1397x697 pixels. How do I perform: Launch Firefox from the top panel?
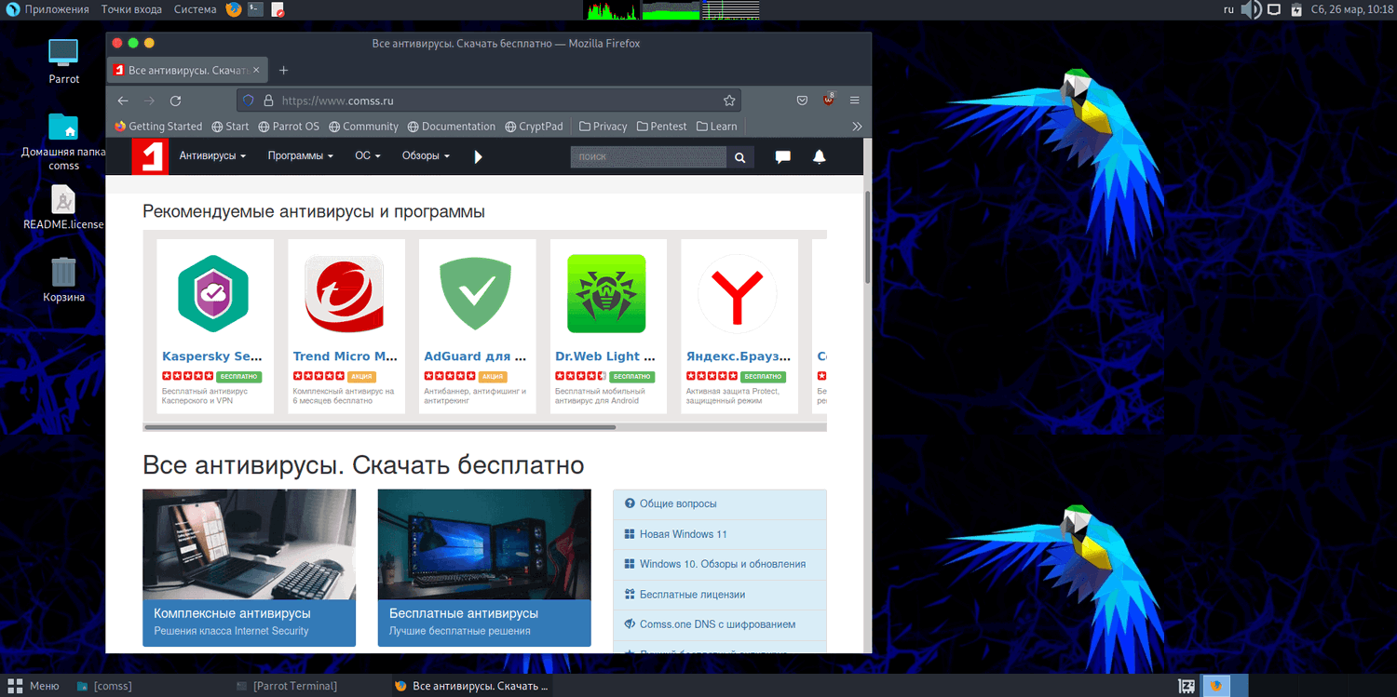coord(234,9)
